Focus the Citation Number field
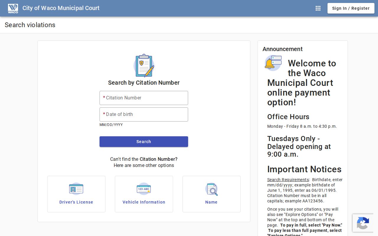 pos(144,98)
